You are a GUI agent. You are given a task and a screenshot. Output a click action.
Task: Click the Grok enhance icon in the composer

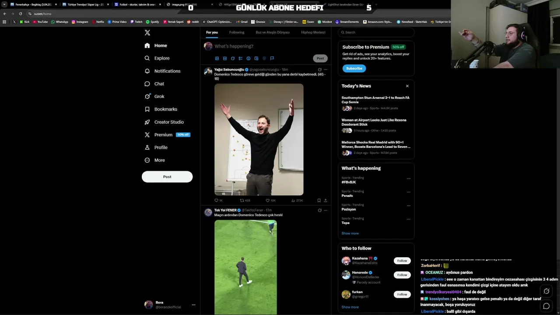[233, 58]
